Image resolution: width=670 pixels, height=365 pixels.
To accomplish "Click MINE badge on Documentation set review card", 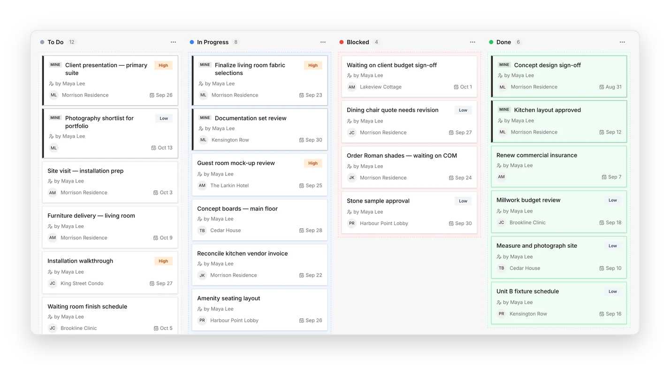I will coord(205,118).
